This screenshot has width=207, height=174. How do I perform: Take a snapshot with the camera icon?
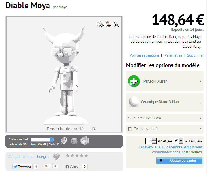(85, 140)
